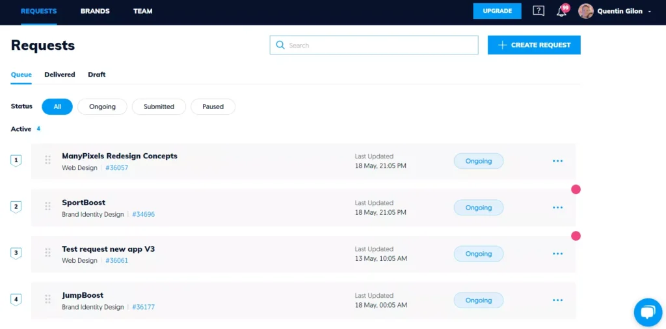Image resolution: width=666 pixels, height=329 pixels.
Task: Open Brands in top navigation
Action: click(x=95, y=11)
